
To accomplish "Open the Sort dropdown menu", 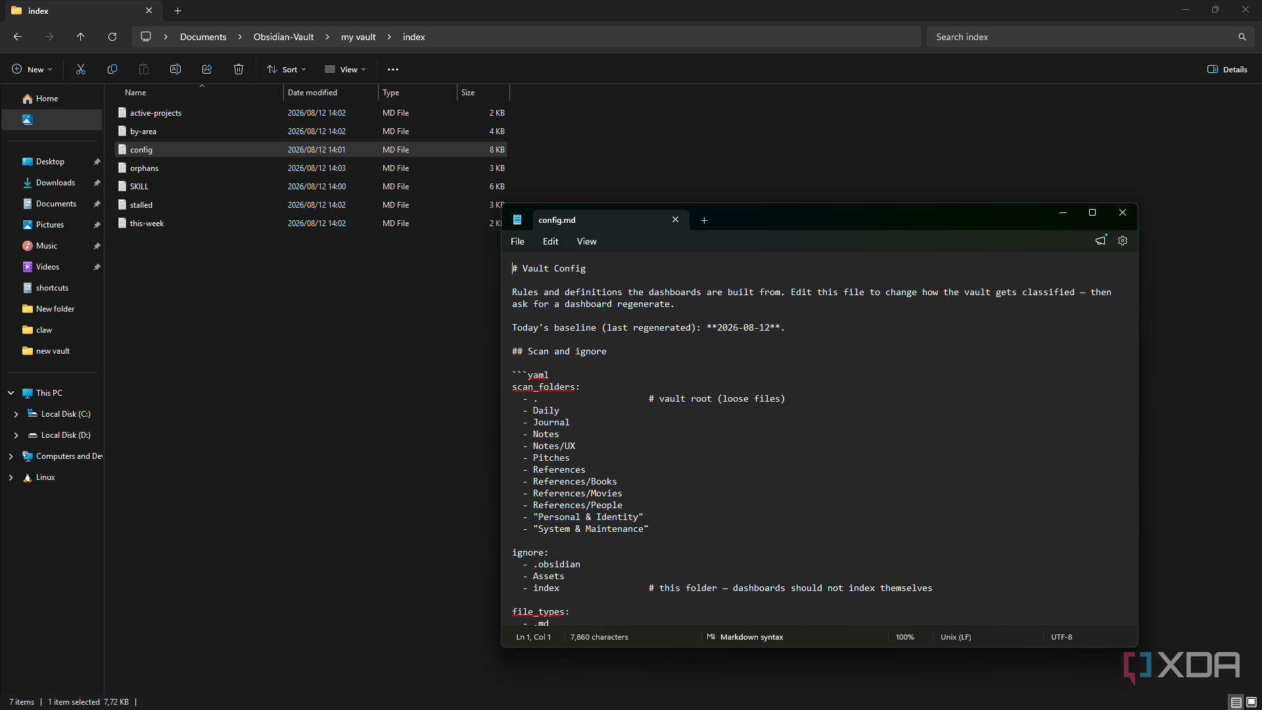I will pyautogui.click(x=287, y=69).
